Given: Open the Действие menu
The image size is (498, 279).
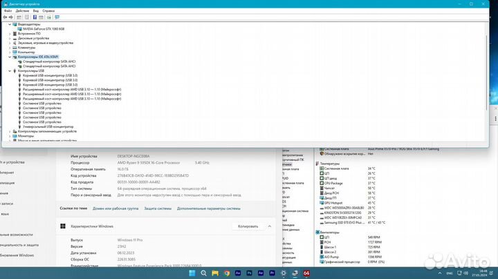Looking at the screenshot, I should 22,11.
